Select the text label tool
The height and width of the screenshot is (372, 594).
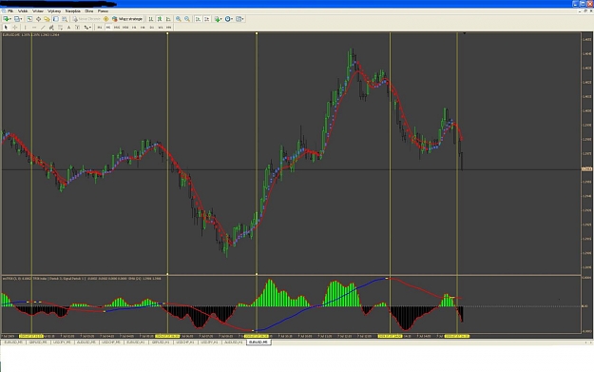(x=77, y=28)
